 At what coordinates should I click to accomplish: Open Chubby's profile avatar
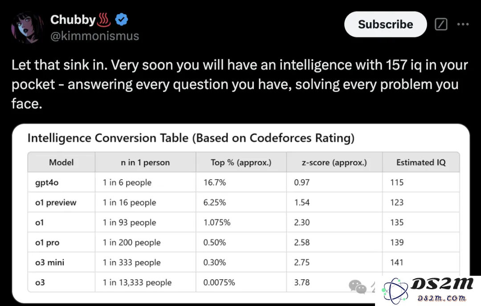click(x=27, y=28)
